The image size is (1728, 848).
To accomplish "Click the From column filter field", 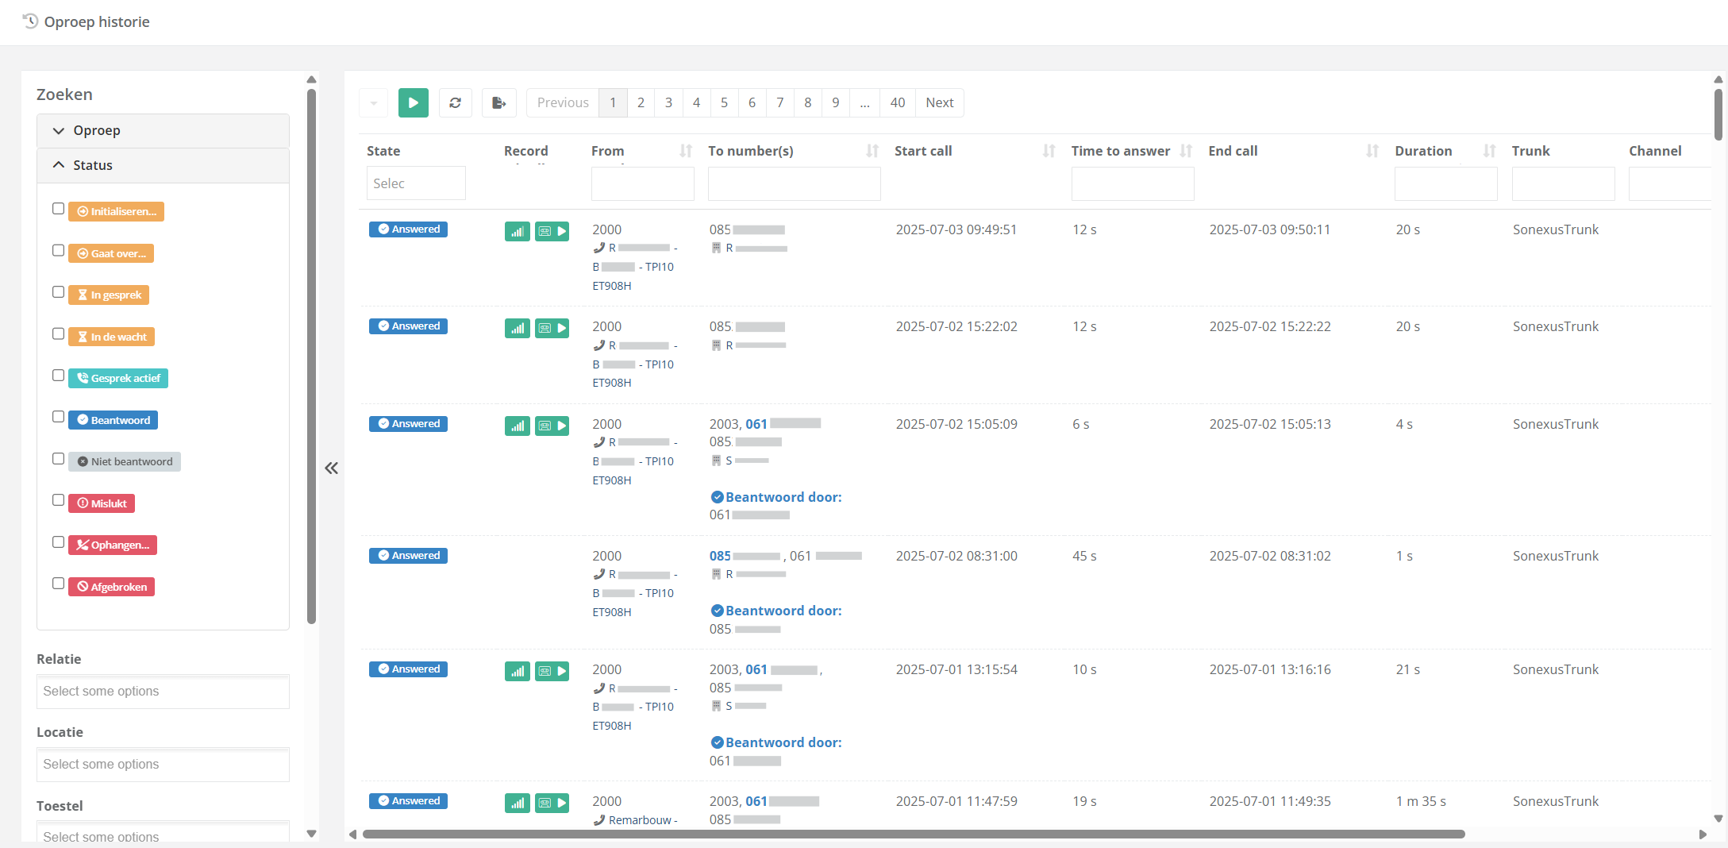I will [642, 183].
